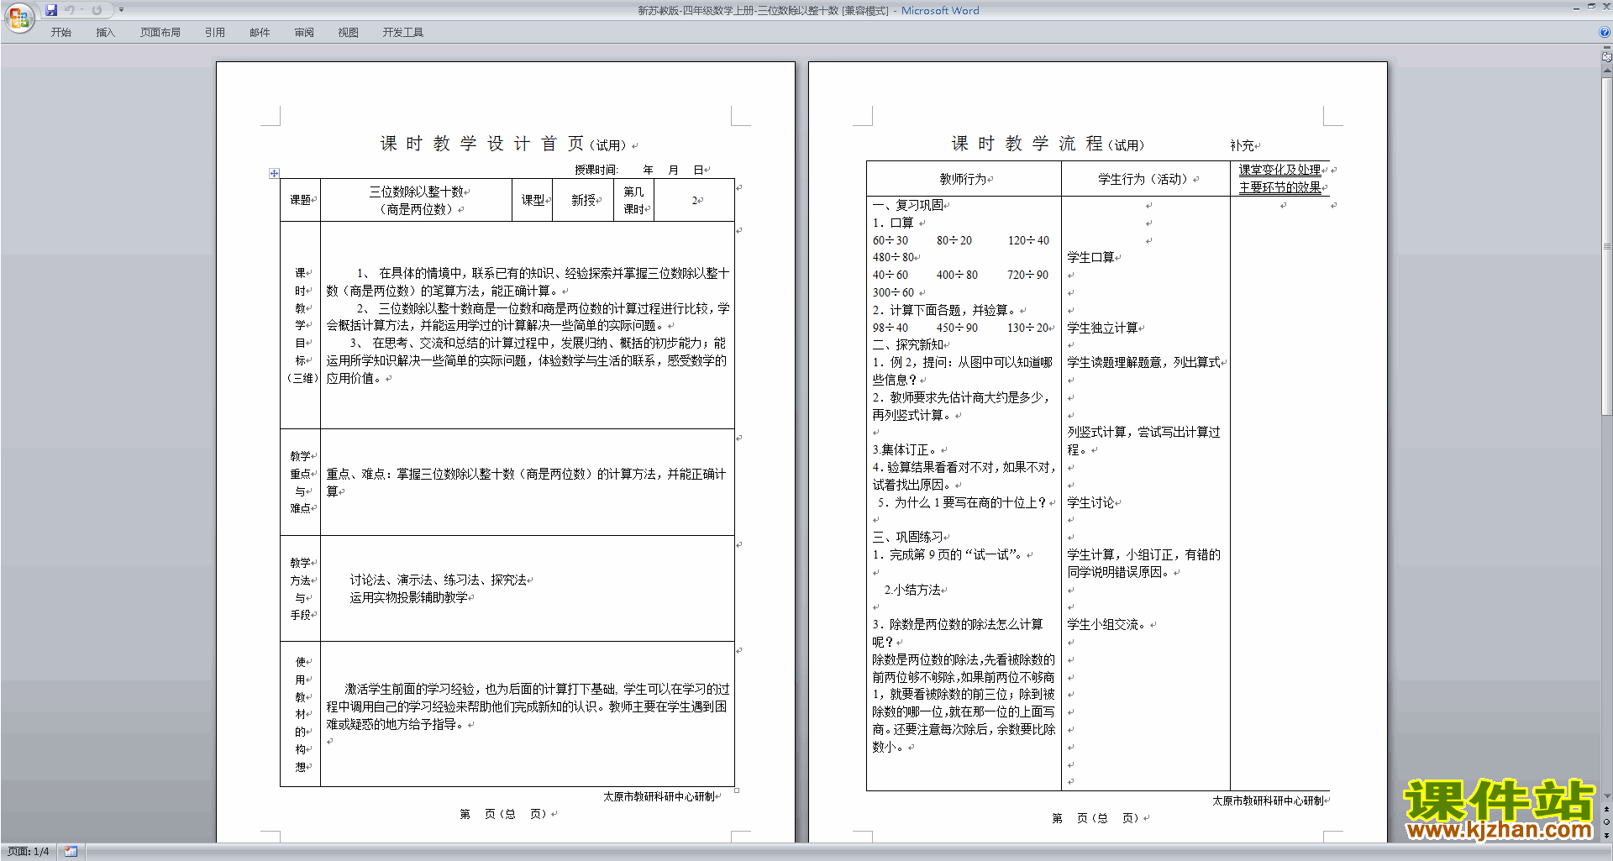
Task: Save the document with the floppy icon
Action: tap(51, 10)
